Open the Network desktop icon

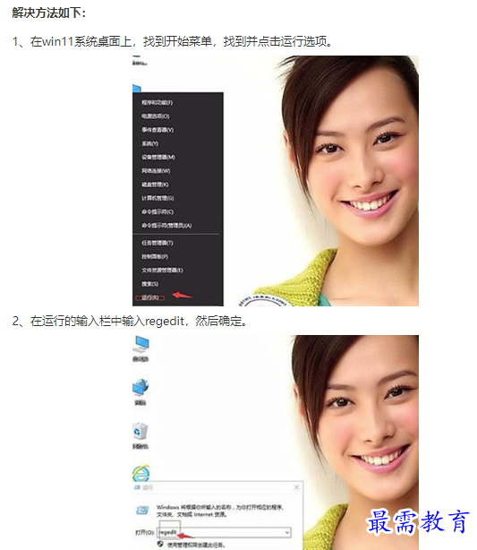tap(141, 391)
